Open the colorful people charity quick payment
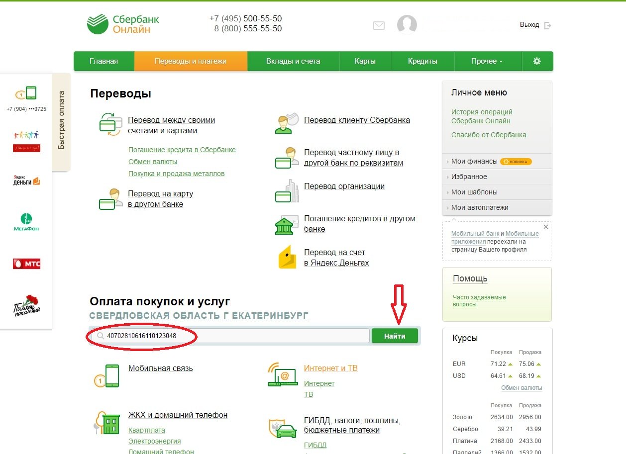Screen dimensions: 626x454 tap(26, 141)
